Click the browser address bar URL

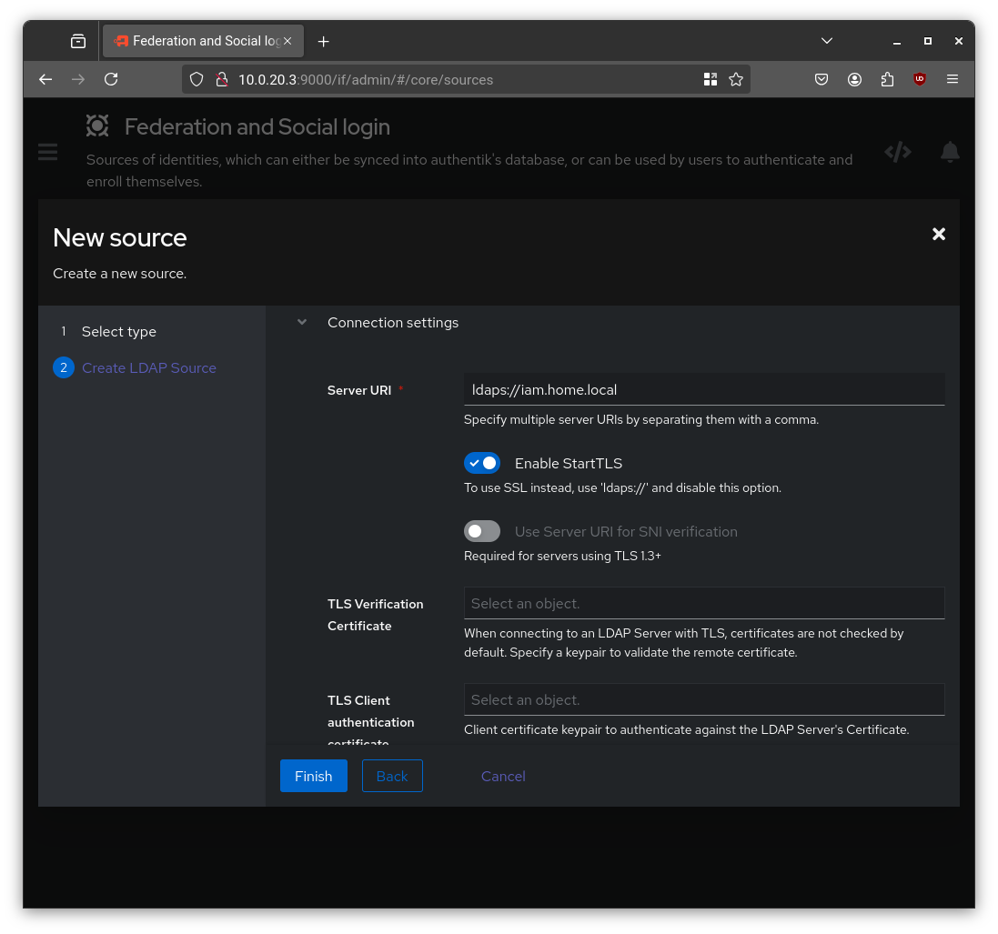366,79
